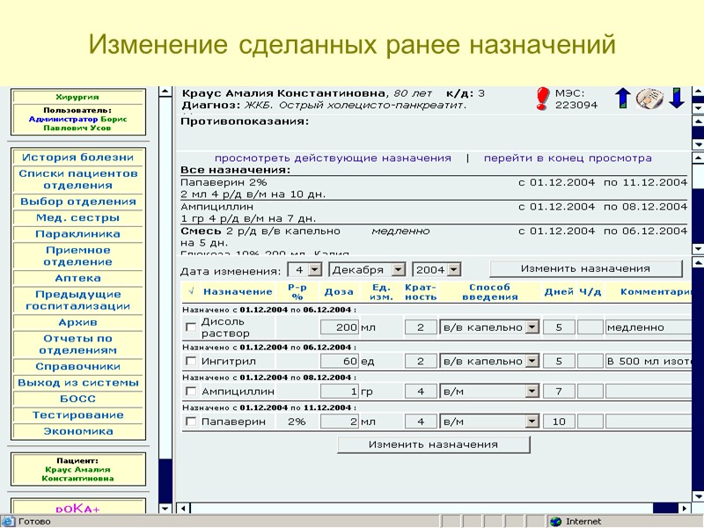Click sidebar frame scroll up arrow
This screenshot has width=704, height=528.
click(165, 92)
